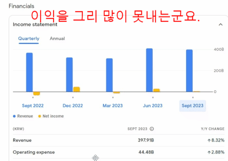The image size is (228, 161).
Task: Click the operating expense value 44.48B
Action: click(x=146, y=152)
